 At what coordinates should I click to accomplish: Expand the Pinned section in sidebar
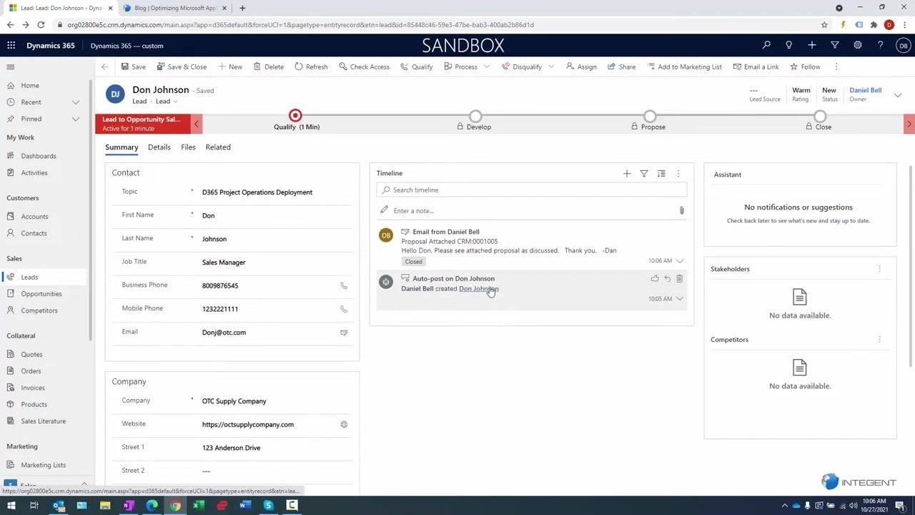coord(76,119)
